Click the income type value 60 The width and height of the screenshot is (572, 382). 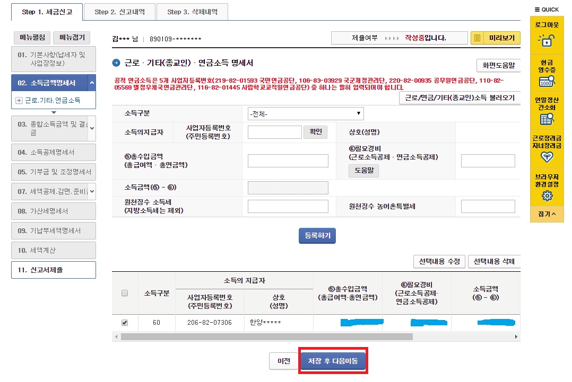pos(157,323)
